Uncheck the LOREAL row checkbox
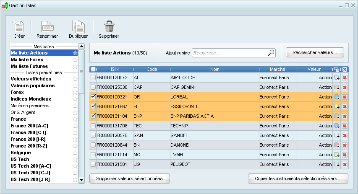 (x=93, y=97)
